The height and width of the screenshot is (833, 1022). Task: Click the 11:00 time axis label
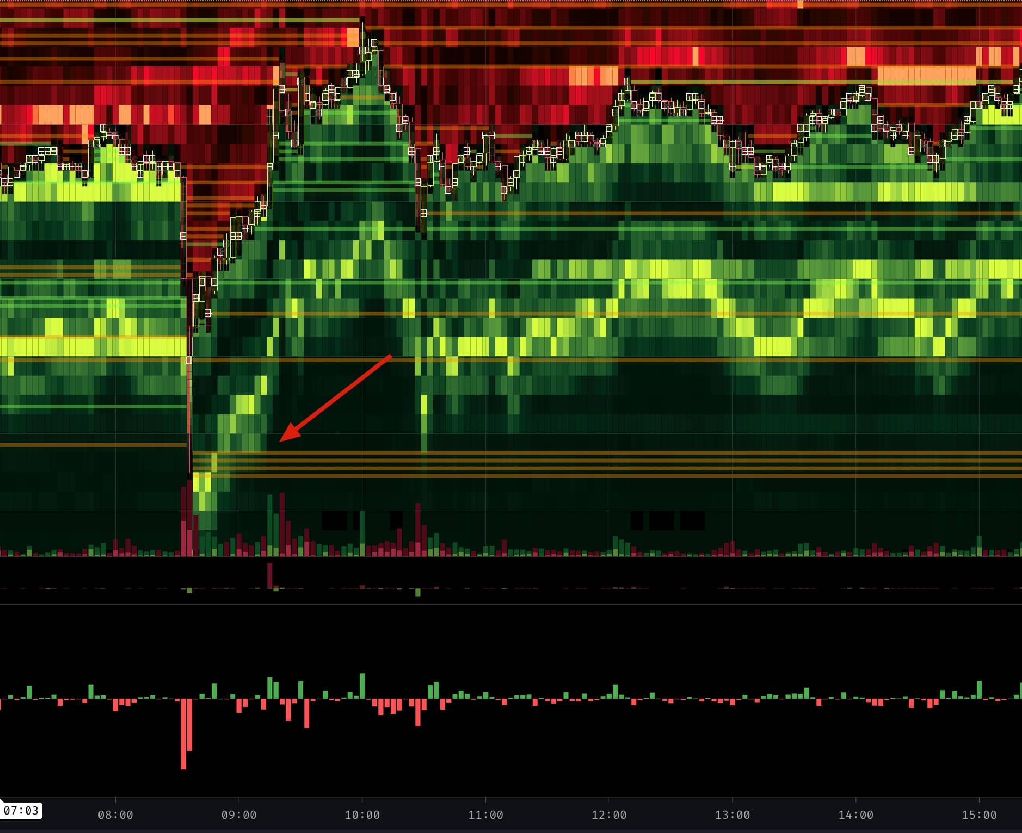(485, 815)
